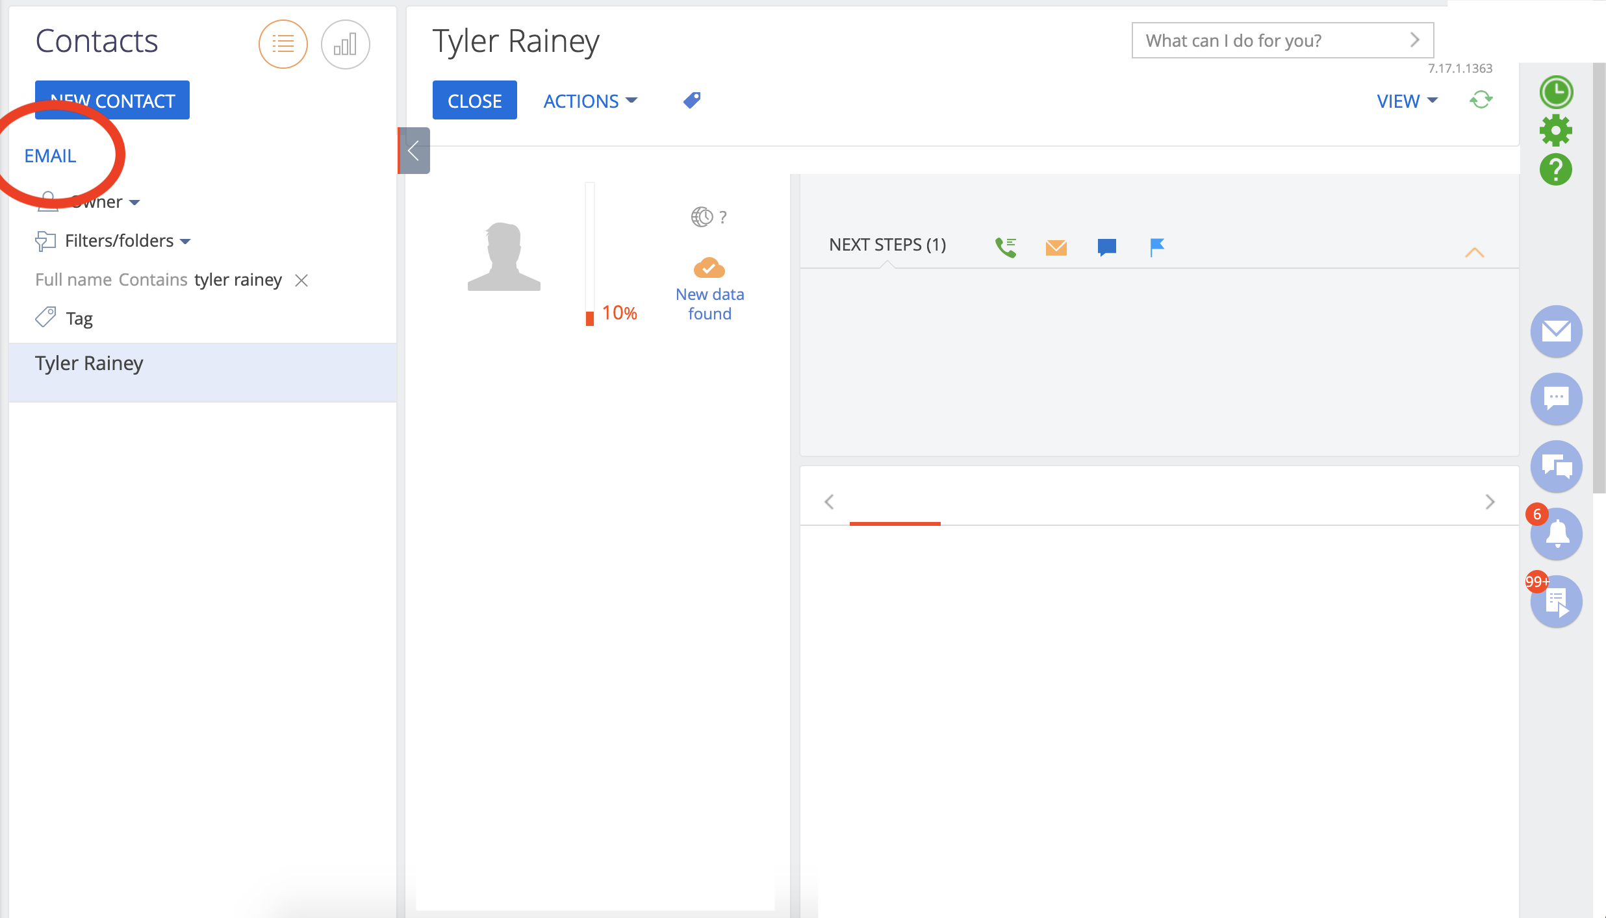
Task: Submit the command line with arrow
Action: [1415, 40]
